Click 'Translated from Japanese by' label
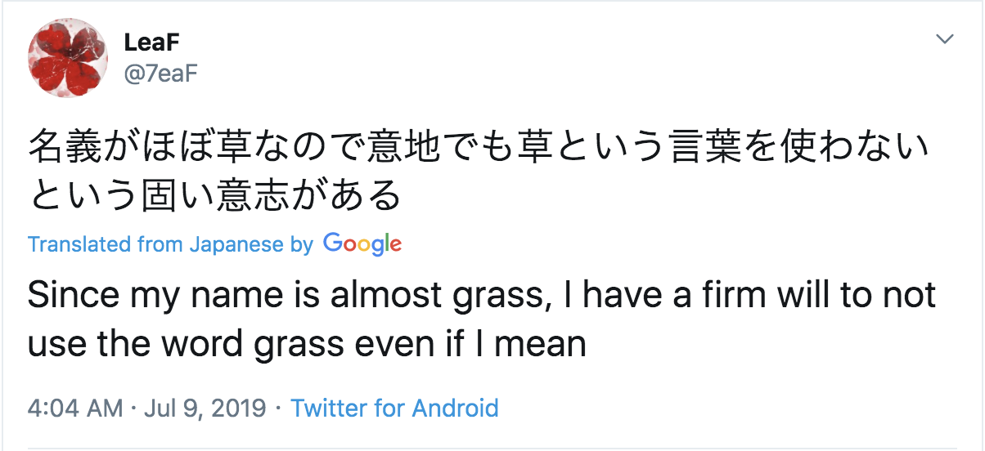The image size is (985, 451). pyautogui.click(x=170, y=244)
